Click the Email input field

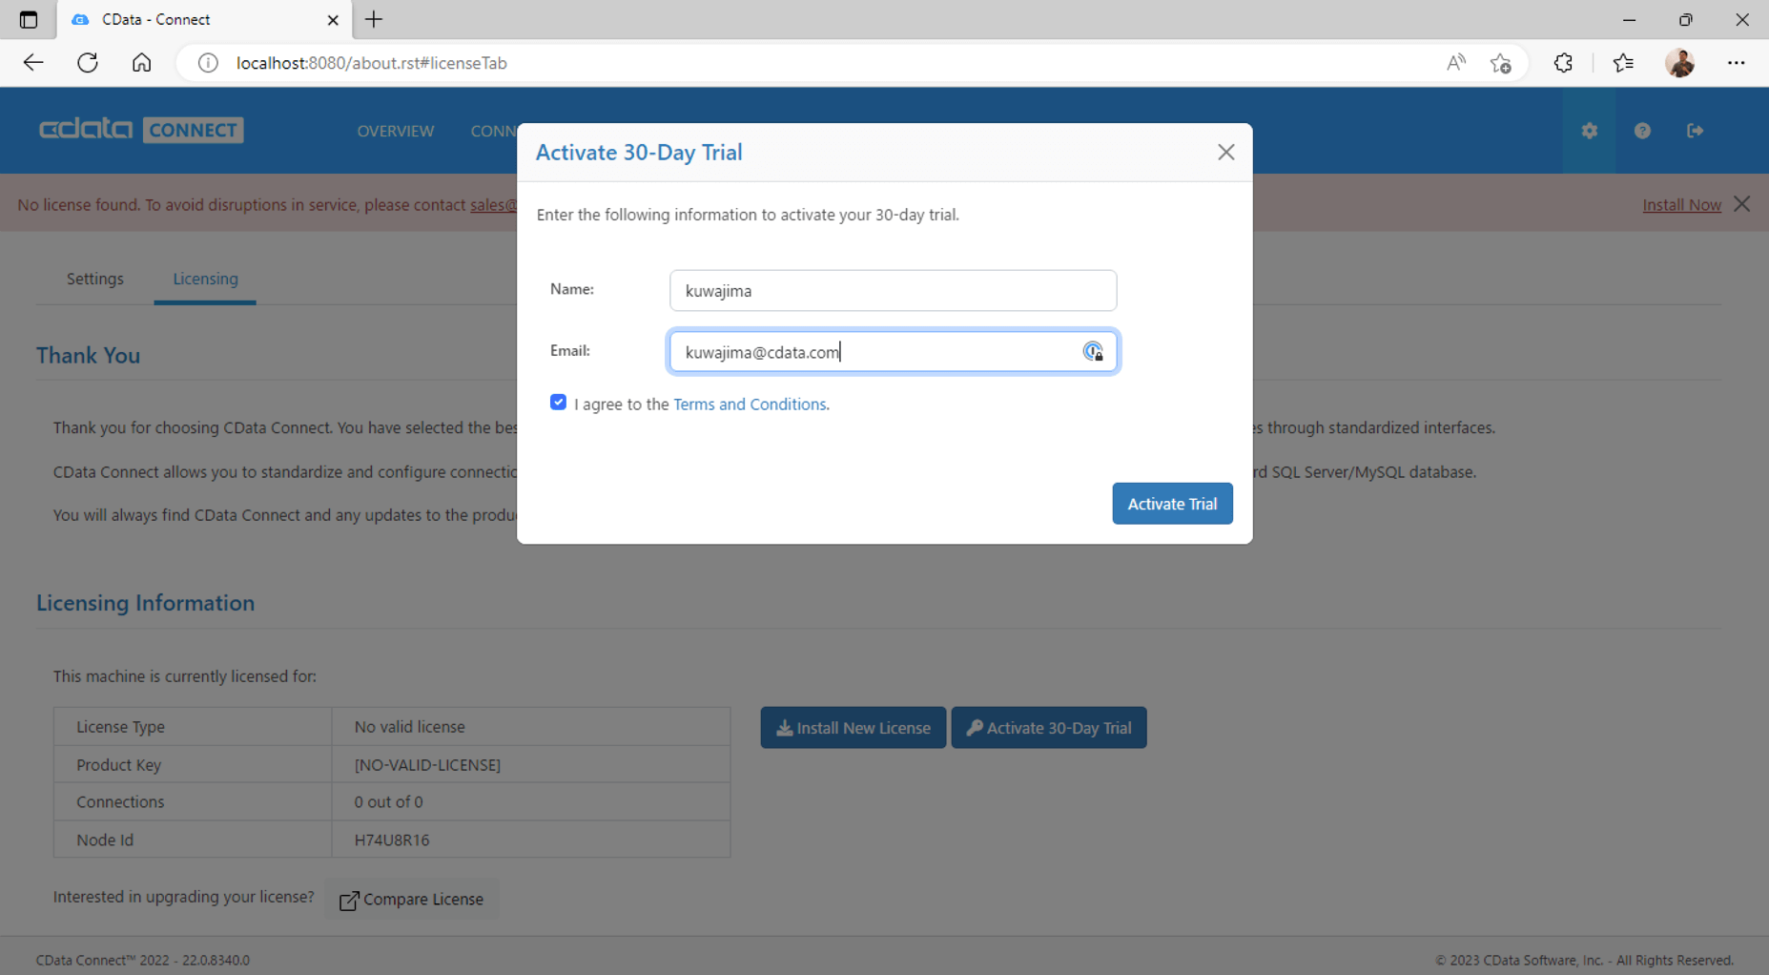tap(893, 352)
